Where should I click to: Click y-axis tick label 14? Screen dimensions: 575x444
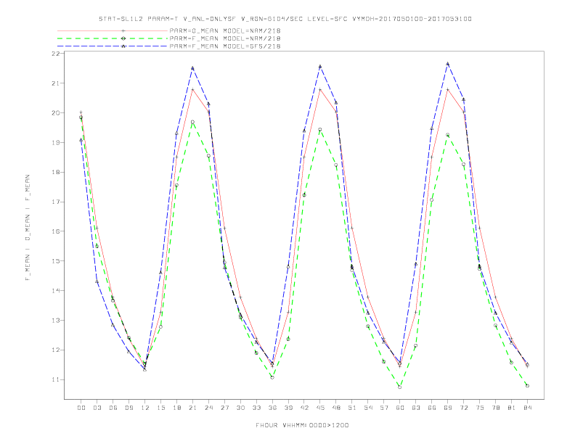(55, 291)
